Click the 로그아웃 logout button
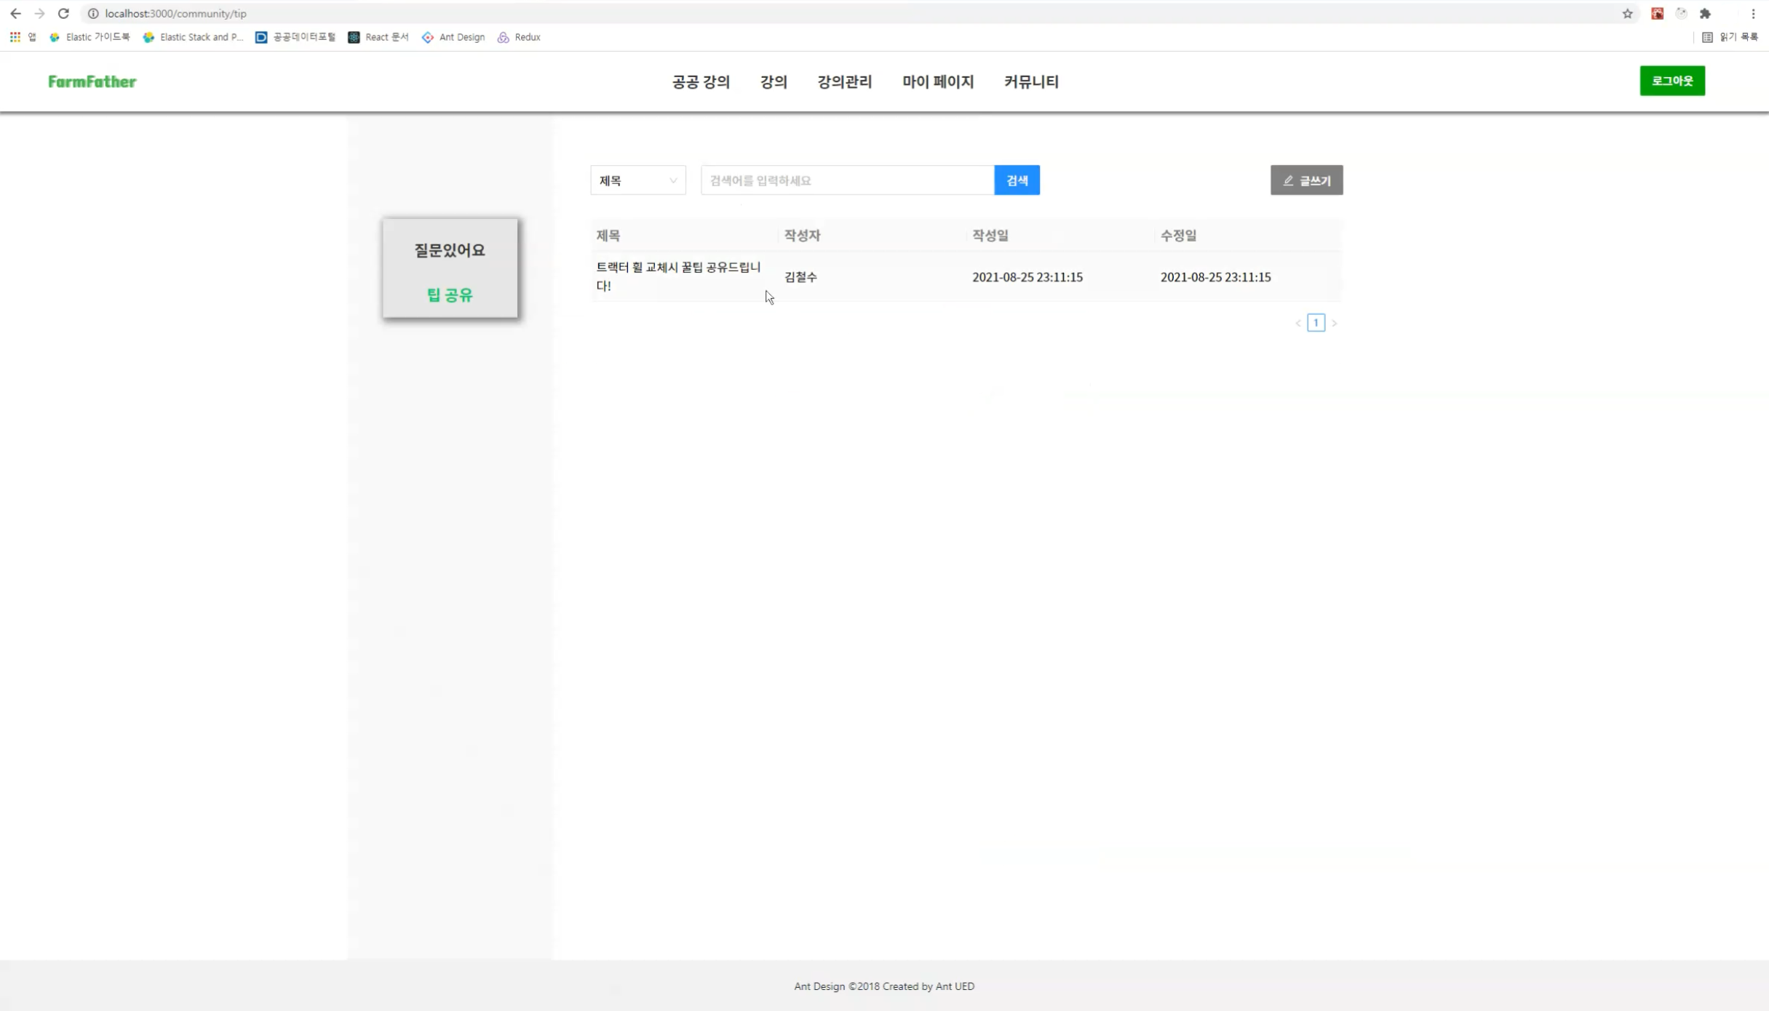This screenshot has height=1011, width=1769. (1671, 81)
